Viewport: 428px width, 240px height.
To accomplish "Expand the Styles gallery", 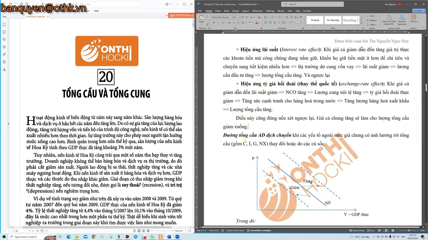I will coord(362,23).
